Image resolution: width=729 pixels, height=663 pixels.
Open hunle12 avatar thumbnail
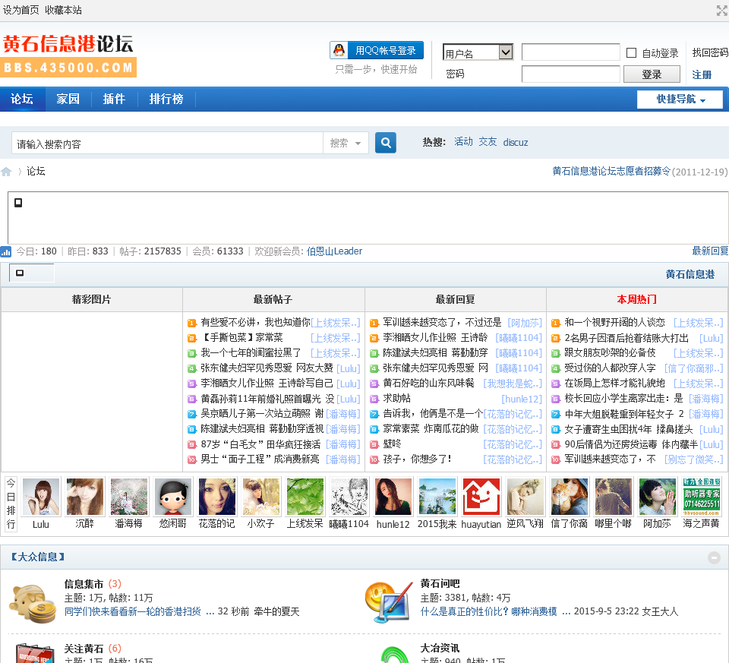coord(393,497)
